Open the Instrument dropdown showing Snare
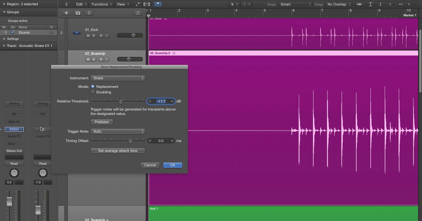The width and height of the screenshot is (422, 221). tap(118, 78)
